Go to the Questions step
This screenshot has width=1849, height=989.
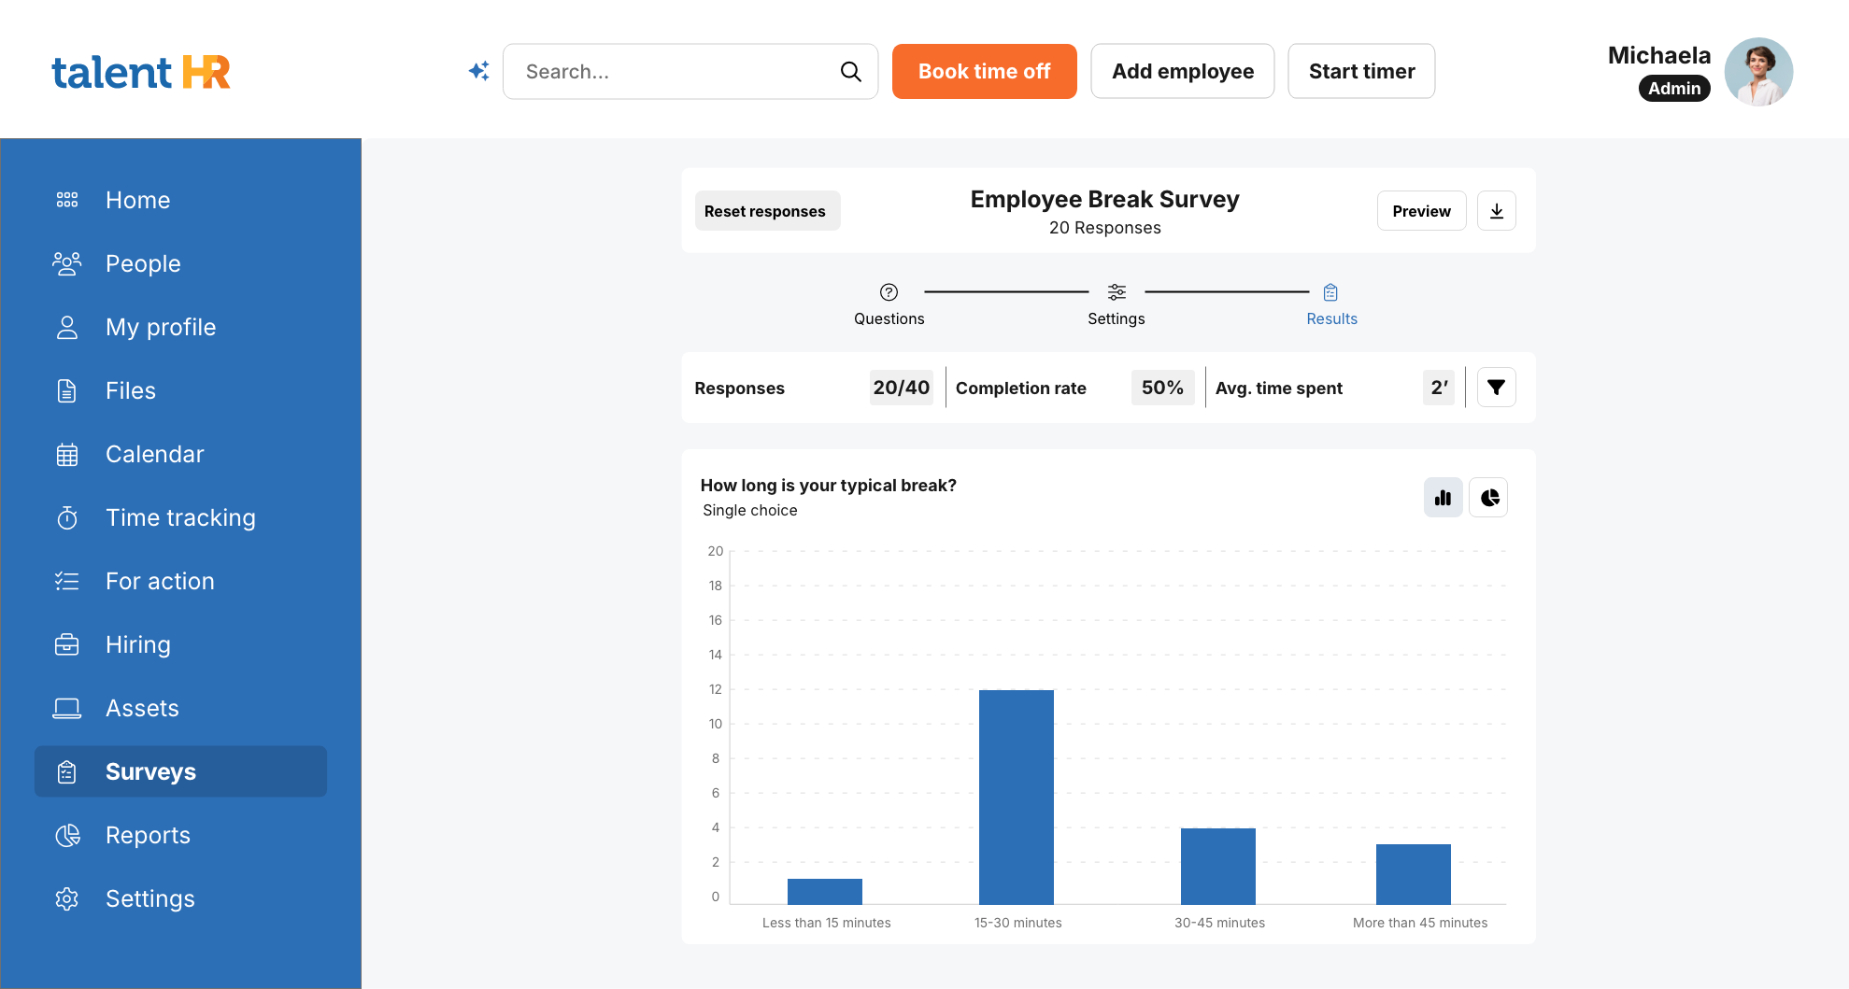click(889, 304)
